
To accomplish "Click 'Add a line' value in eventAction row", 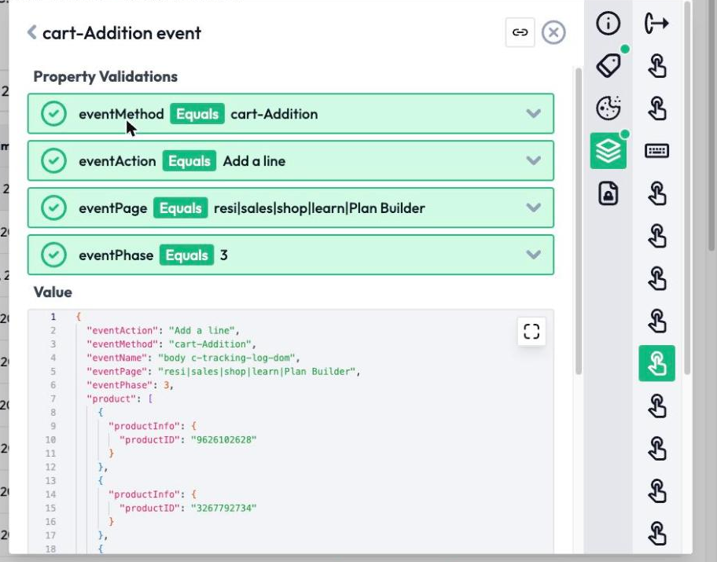I will [x=254, y=161].
